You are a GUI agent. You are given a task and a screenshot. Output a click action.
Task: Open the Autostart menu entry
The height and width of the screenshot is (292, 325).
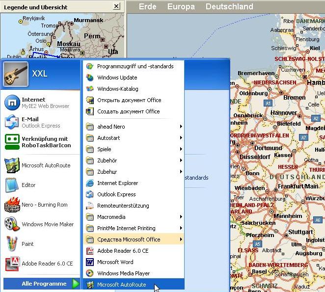coord(134,138)
